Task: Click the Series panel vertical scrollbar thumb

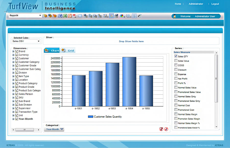Action: (x=216, y=78)
